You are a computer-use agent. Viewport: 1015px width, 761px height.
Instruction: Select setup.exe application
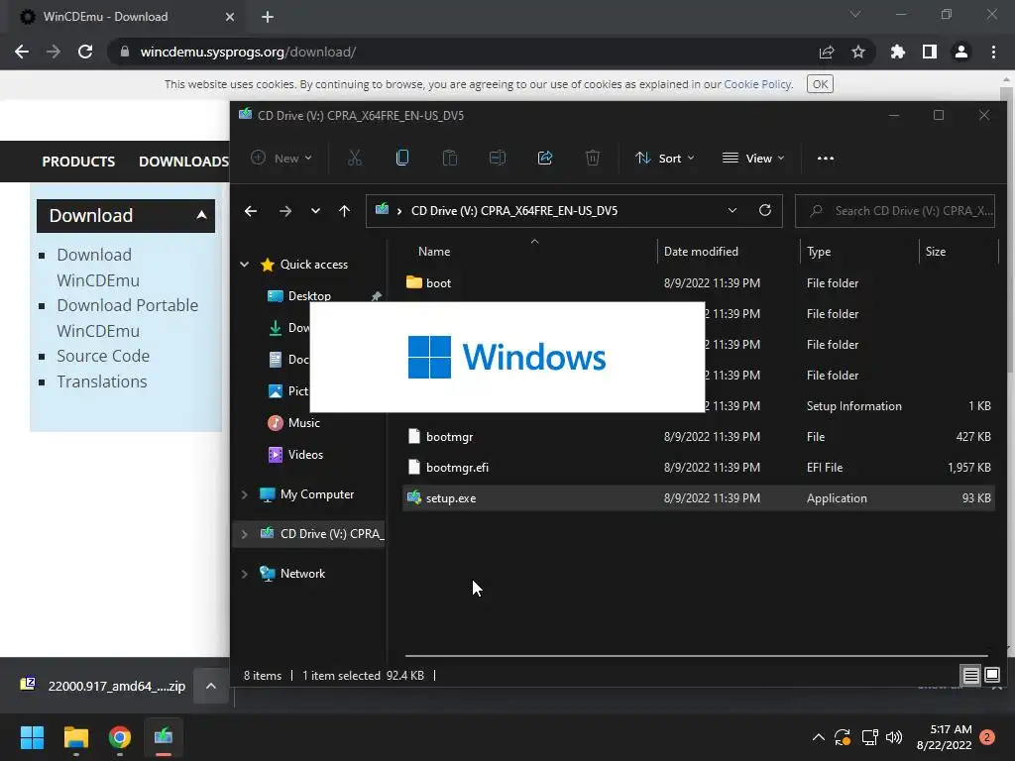(699, 498)
